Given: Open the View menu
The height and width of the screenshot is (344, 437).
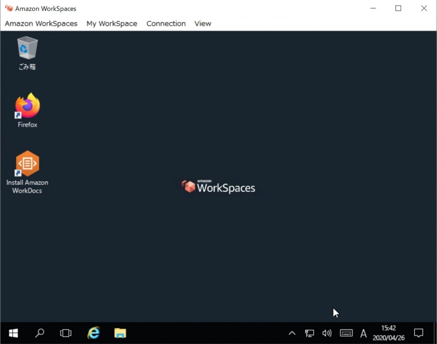Looking at the screenshot, I should coord(203,24).
